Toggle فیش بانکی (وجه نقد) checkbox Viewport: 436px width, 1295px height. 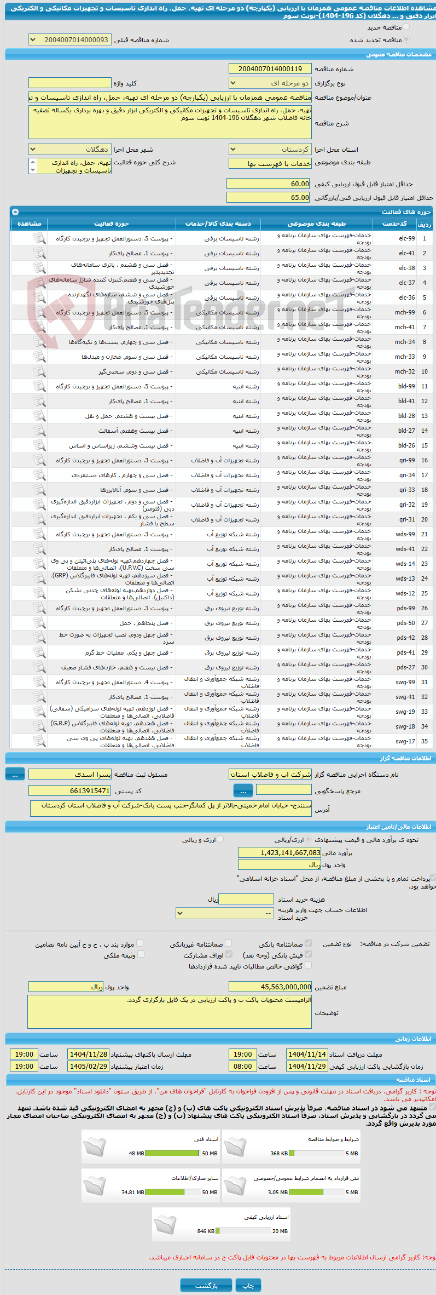[x=309, y=954]
